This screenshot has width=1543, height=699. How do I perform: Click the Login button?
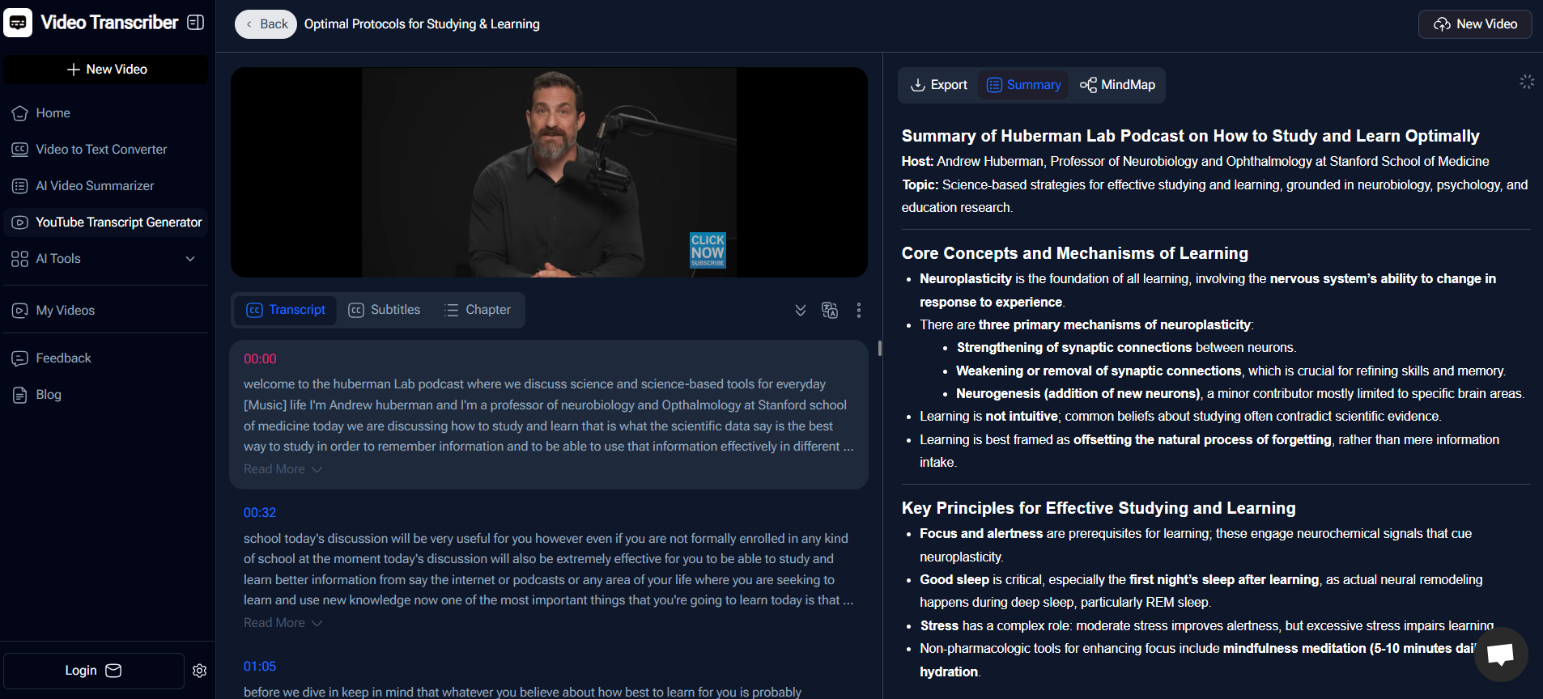(x=93, y=671)
